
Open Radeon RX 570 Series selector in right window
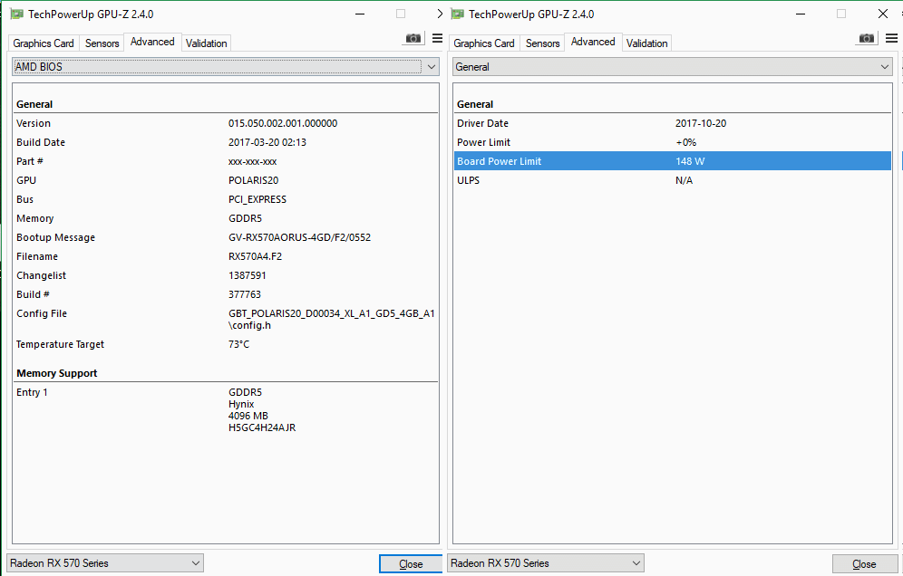[546, 562]
